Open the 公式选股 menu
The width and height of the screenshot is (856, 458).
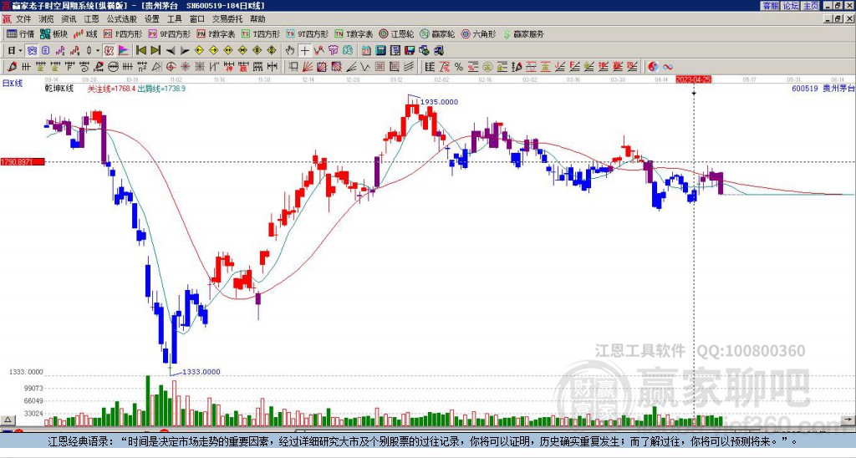point(122,19)
